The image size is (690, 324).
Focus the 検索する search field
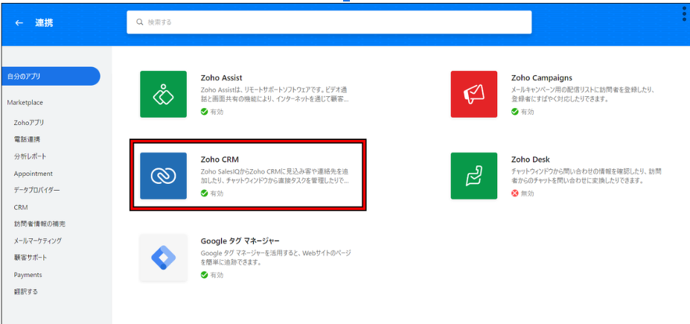pyautogui.click(x=329, y=22)
